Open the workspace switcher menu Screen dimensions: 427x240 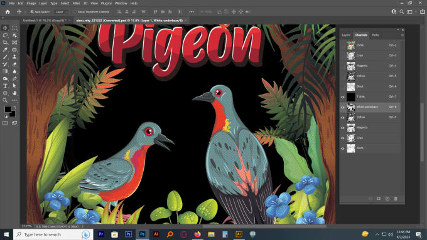pyautogui.click(x=410, y=12)
